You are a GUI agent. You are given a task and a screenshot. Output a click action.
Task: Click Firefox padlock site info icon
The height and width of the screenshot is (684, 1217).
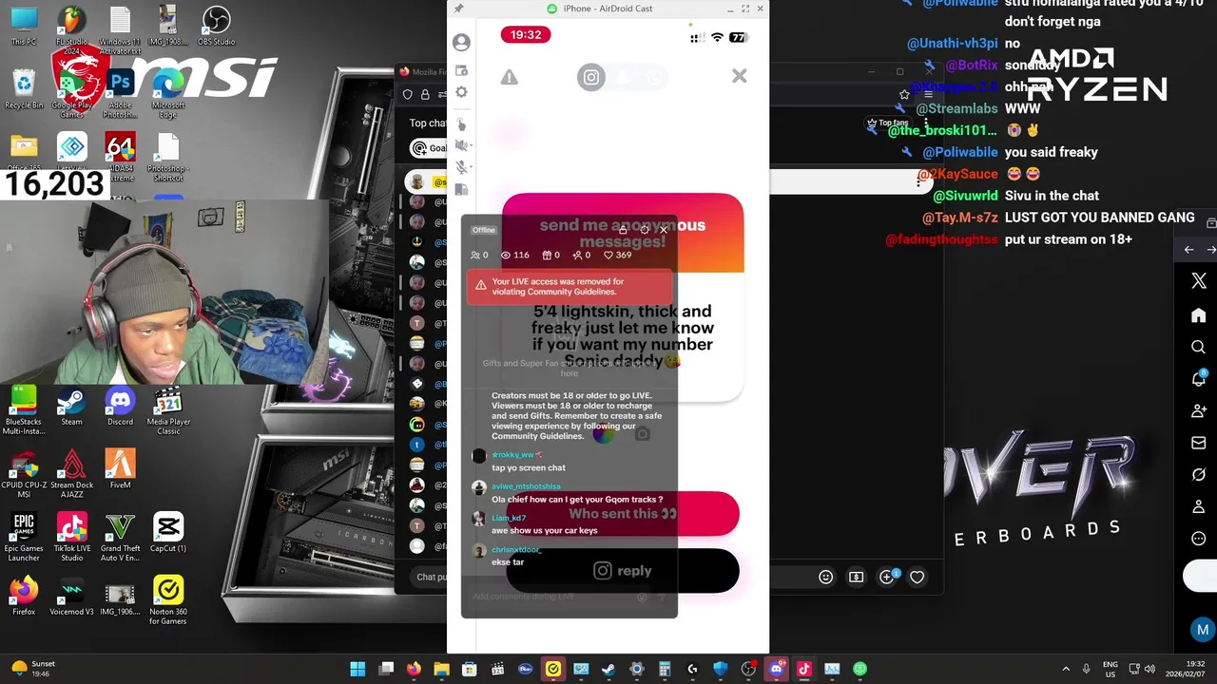[x=425, y=94]
